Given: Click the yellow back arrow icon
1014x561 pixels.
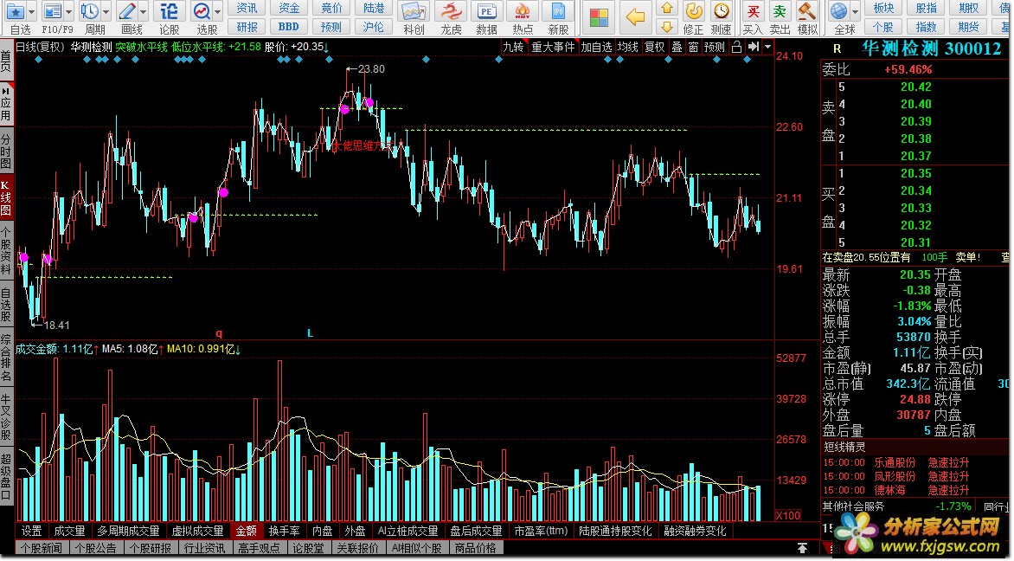Looking at the screenshot, I should 636,17.
